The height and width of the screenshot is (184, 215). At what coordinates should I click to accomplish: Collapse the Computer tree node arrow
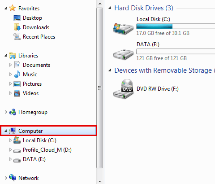(6, 131)
